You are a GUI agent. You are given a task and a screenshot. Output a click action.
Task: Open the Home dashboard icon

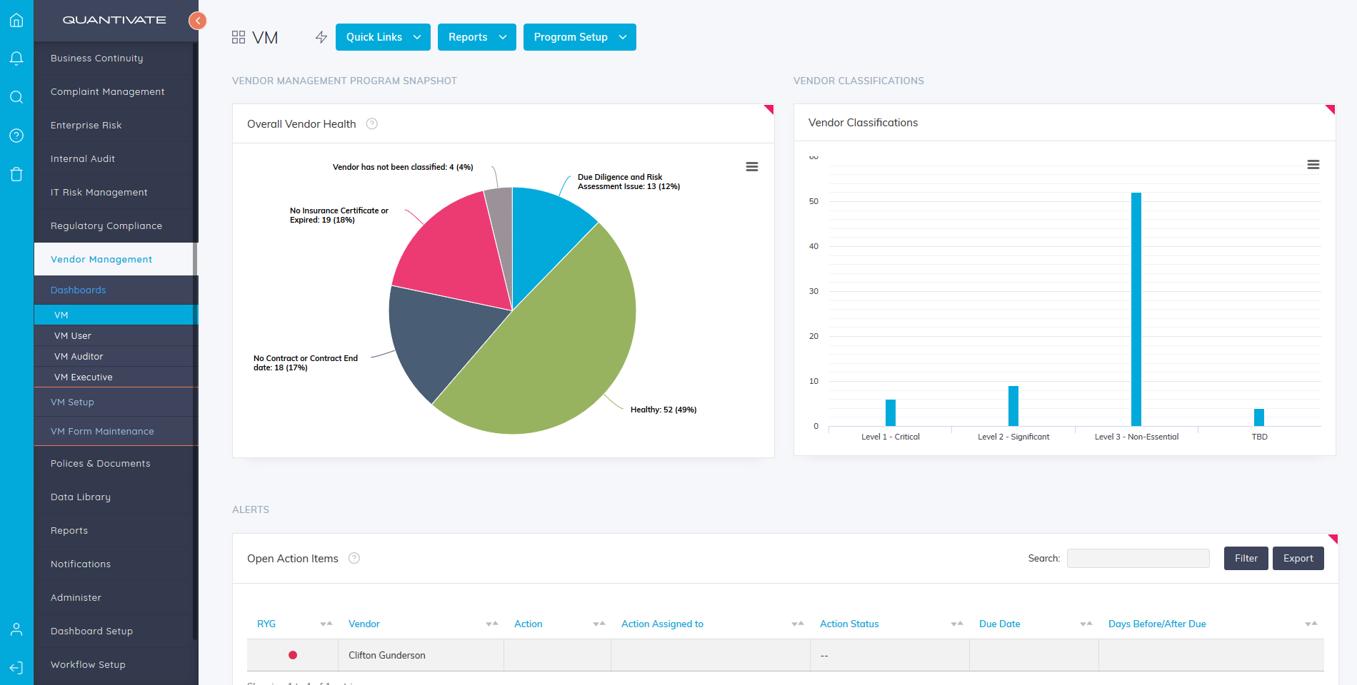click(16, 20)
